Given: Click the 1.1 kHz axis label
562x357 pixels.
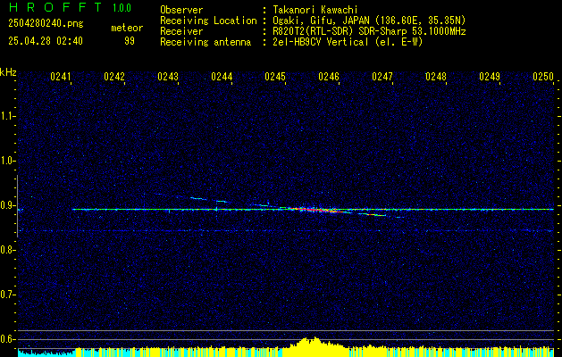Looking at the screenshot, I should pyautogui.click(x=7, y=116).
